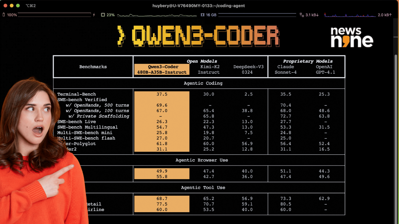Click the Sonnet-4 column header text
Image resolution: width=399 pixels, height=224 pixels.
286,72
